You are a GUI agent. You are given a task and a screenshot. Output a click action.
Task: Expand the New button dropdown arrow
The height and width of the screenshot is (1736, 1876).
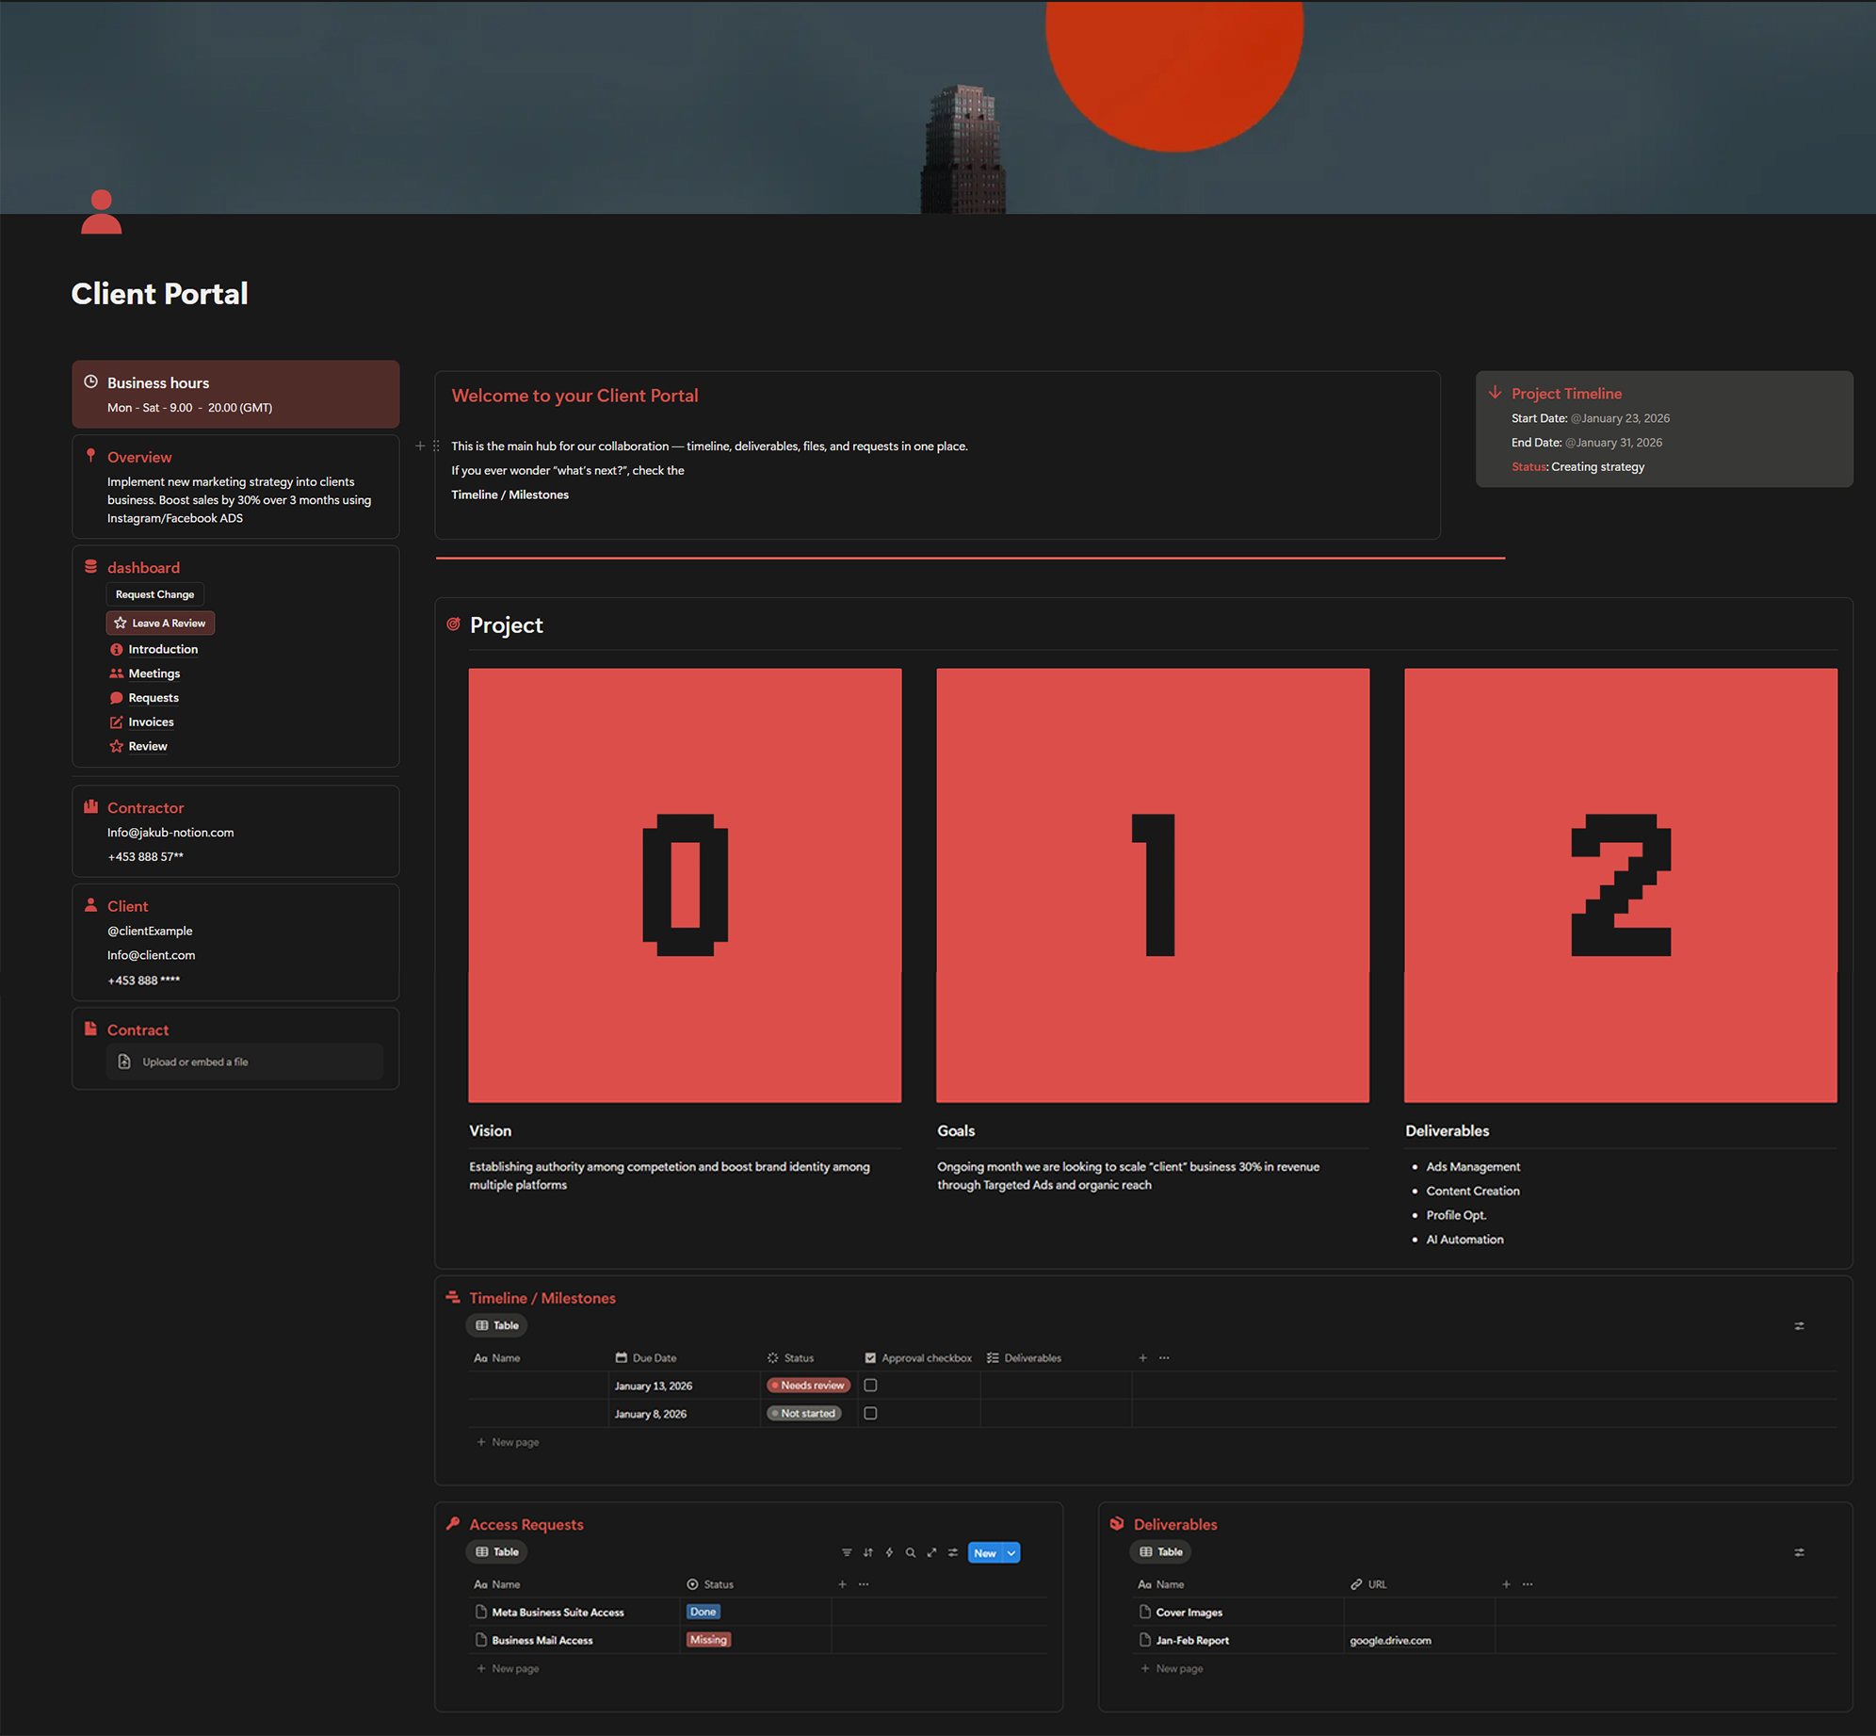click(1011, 1553)
